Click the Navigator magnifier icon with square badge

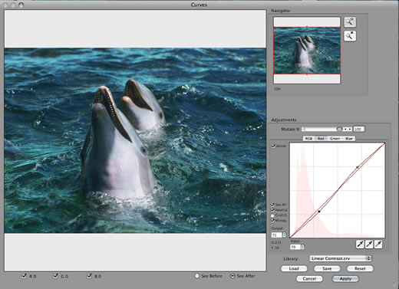[x=350, y=36]
